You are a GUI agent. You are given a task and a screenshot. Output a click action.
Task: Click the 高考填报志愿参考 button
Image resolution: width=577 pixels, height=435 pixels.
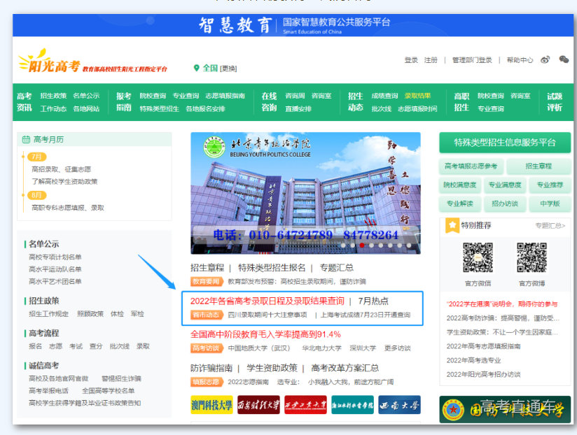point(471,166)
